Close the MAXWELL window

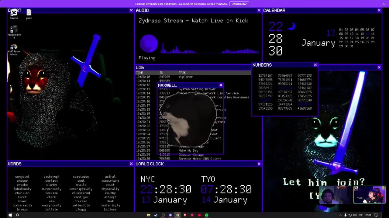pyautogui.click(x=221, y=85)
